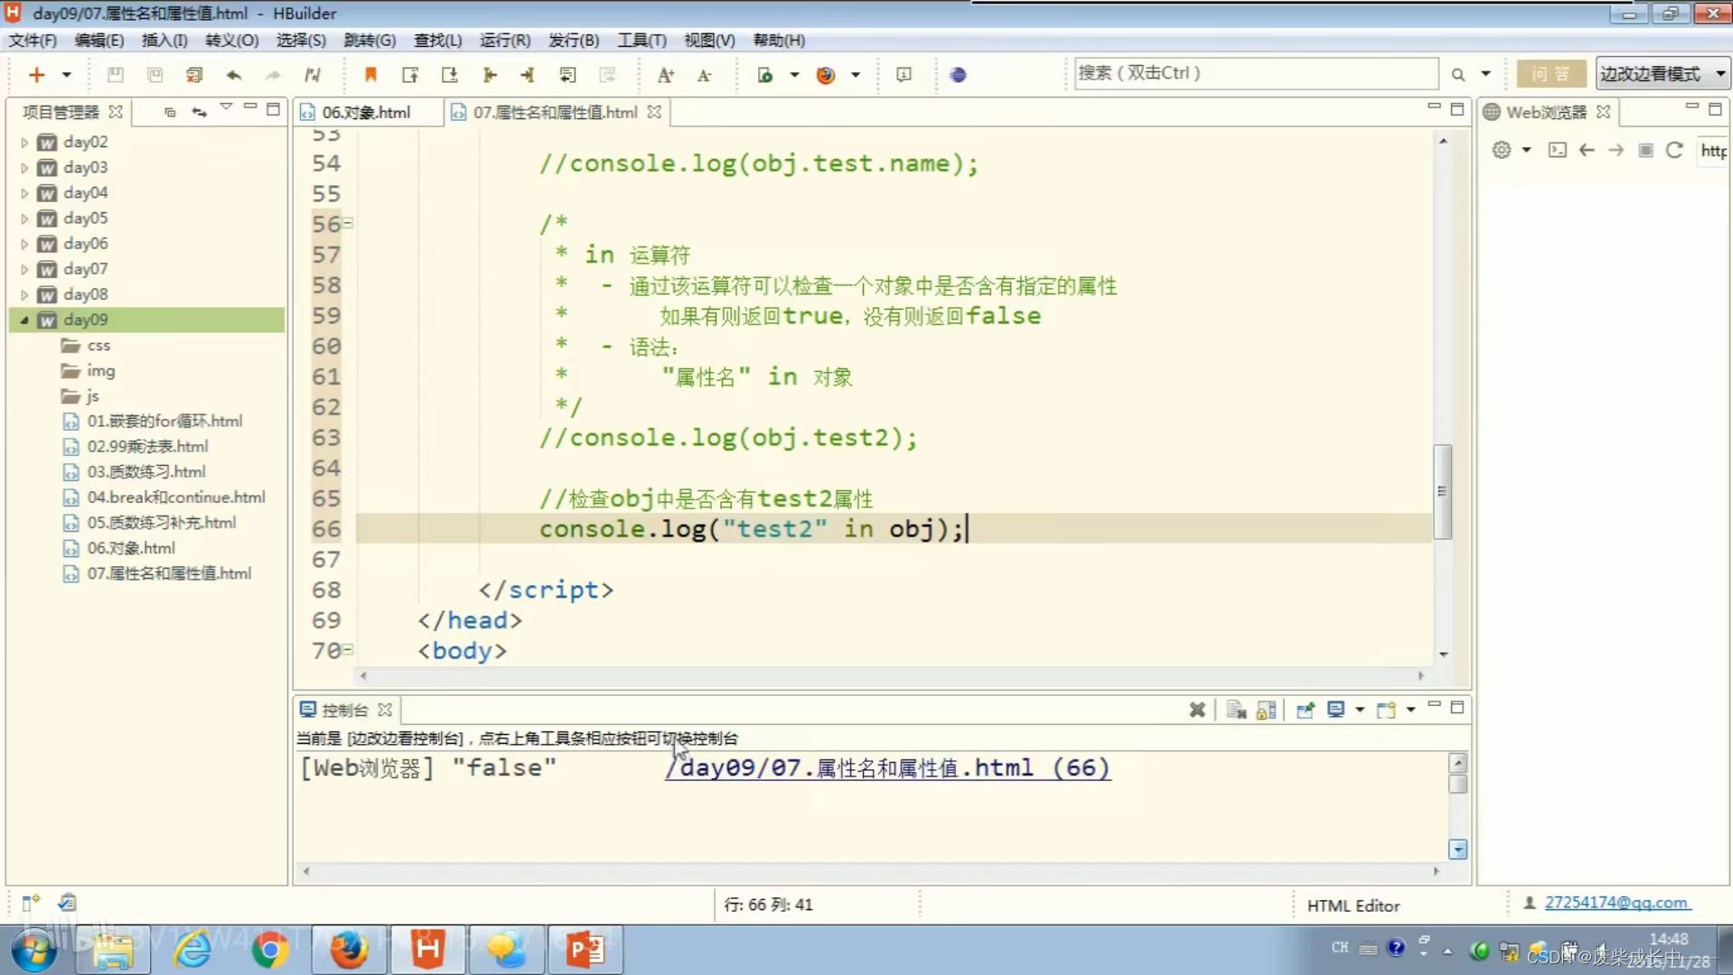Image resolution: width=1733 pixels, height=975 pixels.
Task: Expand the day08 project folder
Action: [x=24, y=294]
